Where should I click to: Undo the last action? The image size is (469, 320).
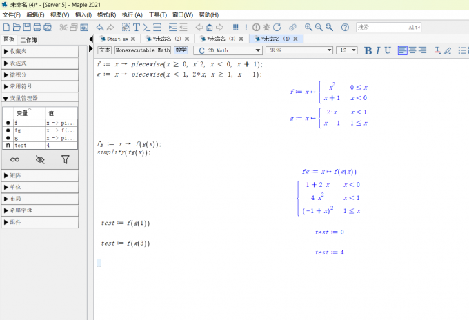100,27
